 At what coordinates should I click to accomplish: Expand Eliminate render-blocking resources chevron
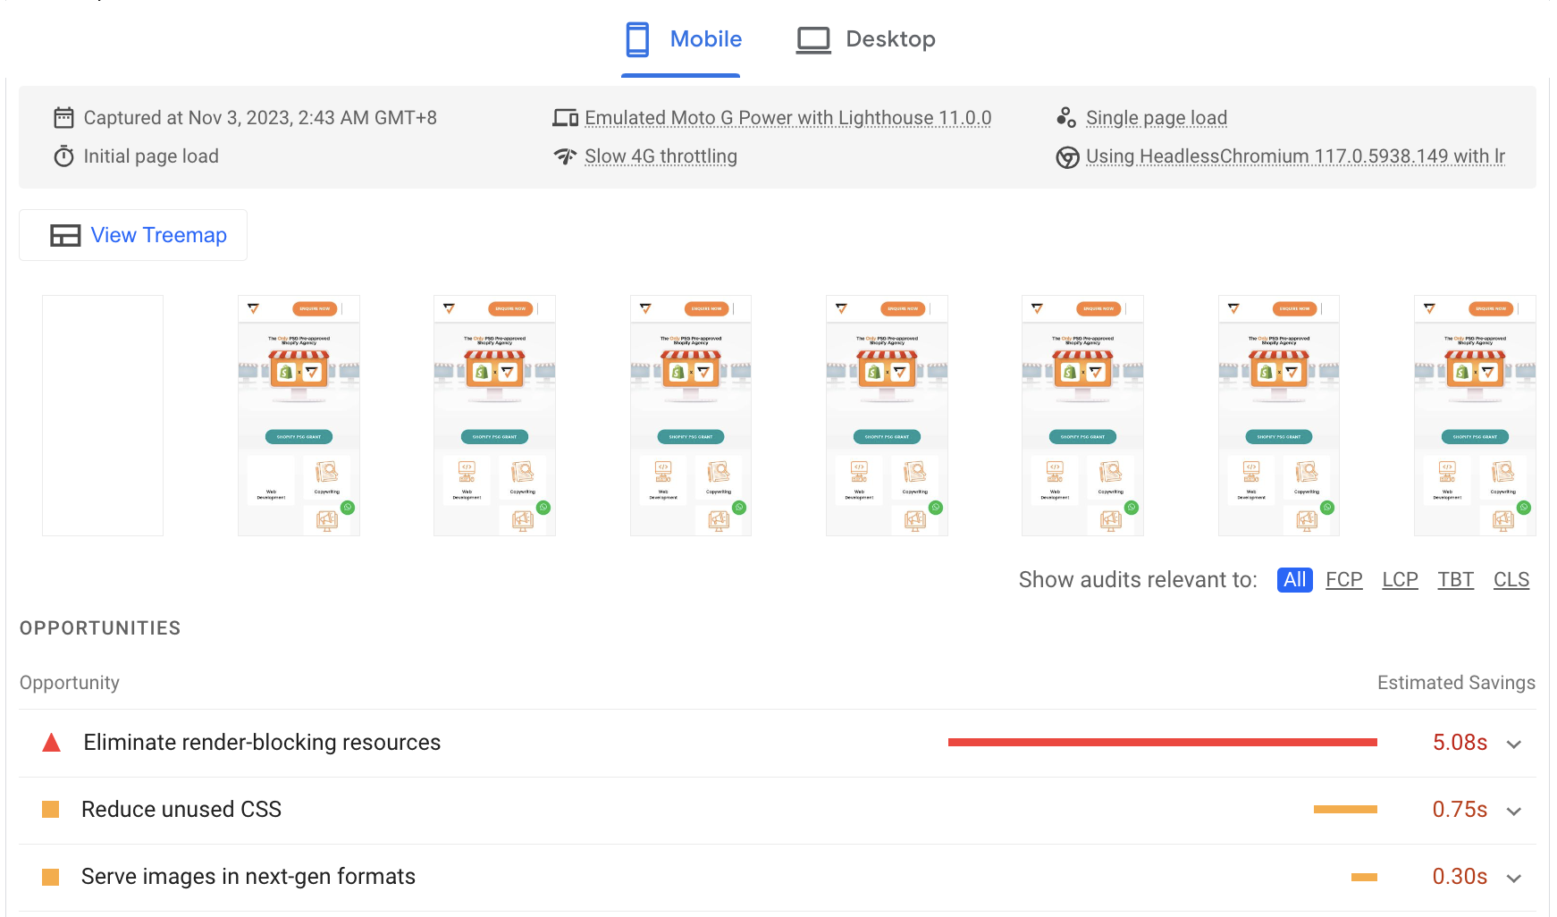[1514, 745]
